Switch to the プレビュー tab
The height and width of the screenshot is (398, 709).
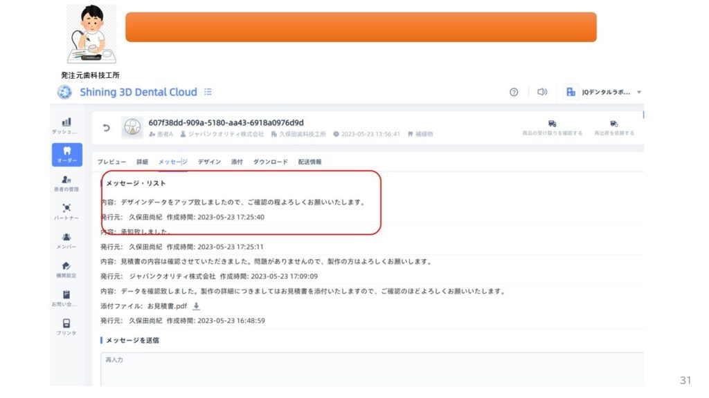click(111, 162)
